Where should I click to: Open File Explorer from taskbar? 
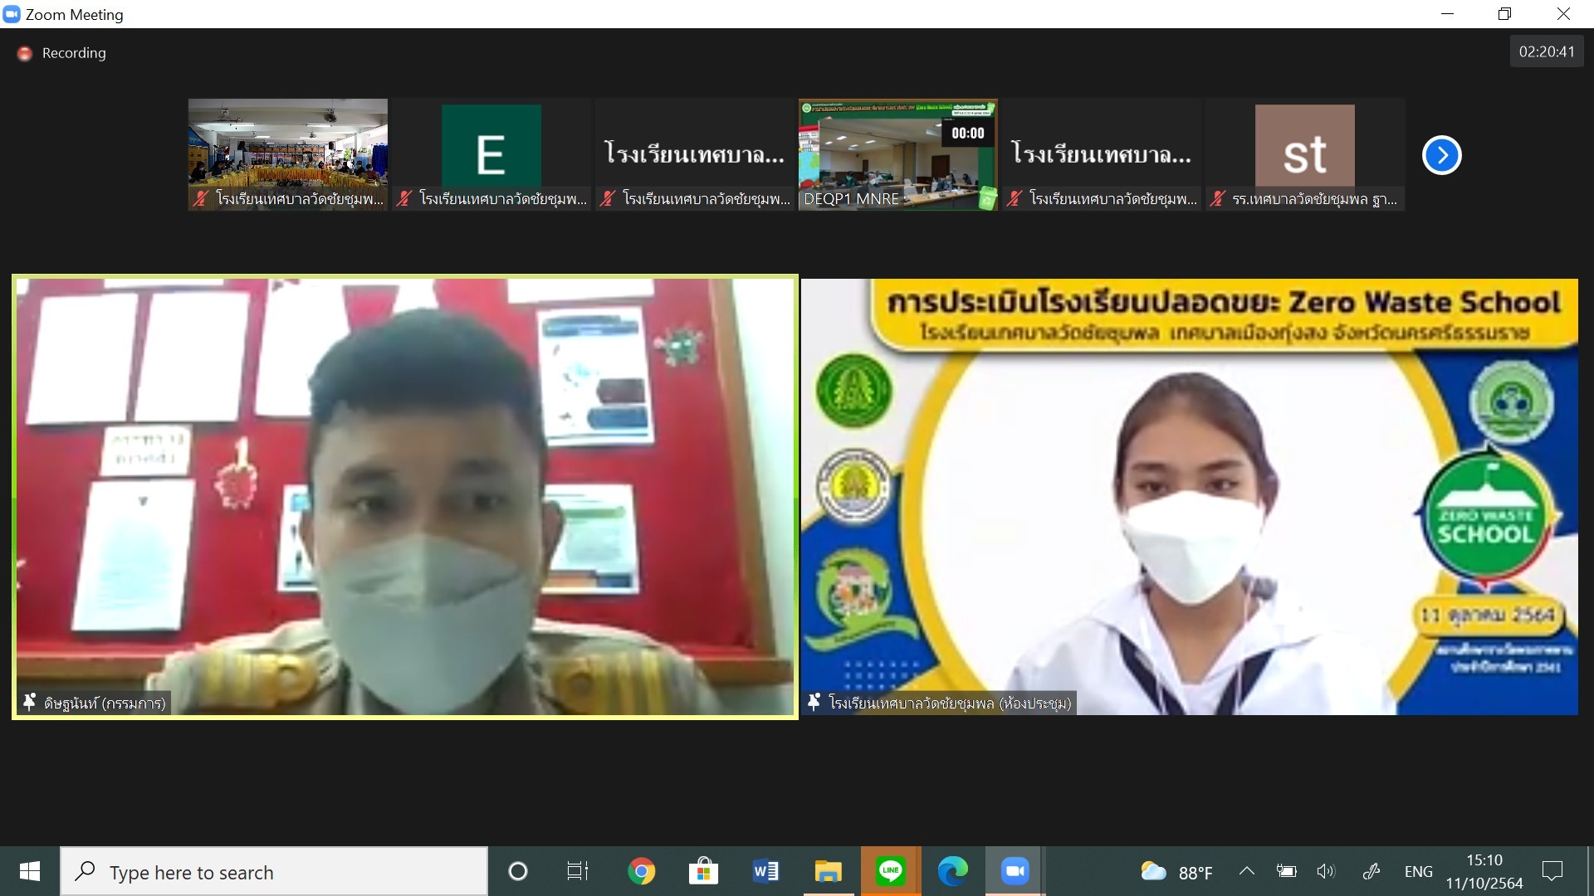pyautogui.click(x=828, y=871)
